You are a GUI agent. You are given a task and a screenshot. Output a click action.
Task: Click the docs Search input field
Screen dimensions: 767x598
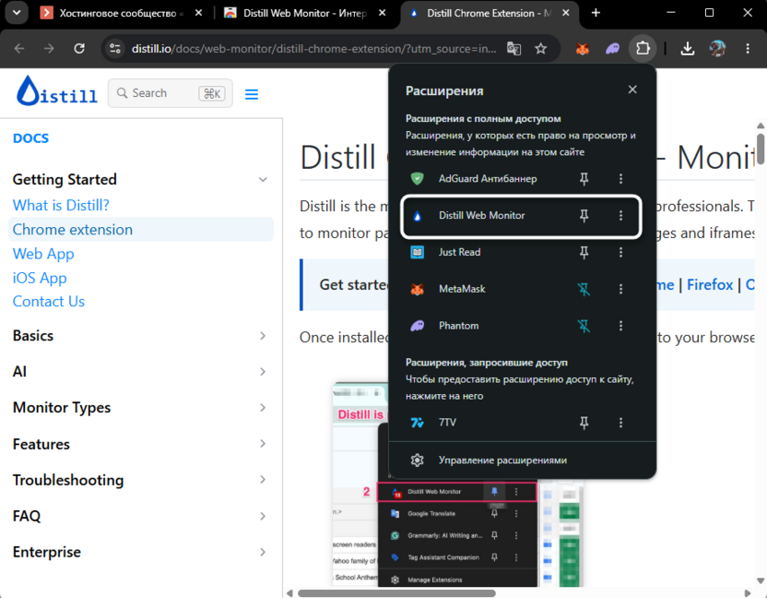click(170, 93)
